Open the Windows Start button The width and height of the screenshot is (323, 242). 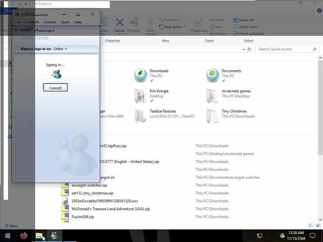(x=8, y=236)
